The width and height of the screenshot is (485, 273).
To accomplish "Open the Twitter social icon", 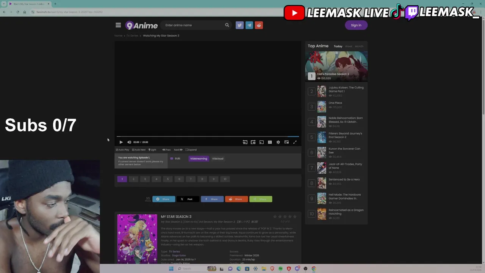I will click(239, 25).
